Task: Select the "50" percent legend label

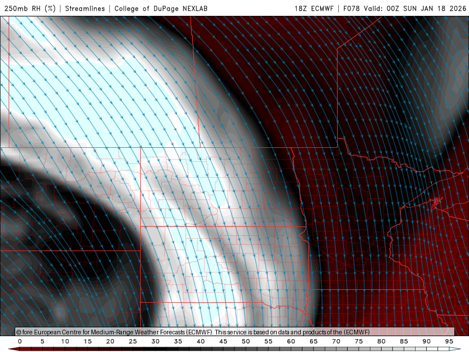Action: 246,341
